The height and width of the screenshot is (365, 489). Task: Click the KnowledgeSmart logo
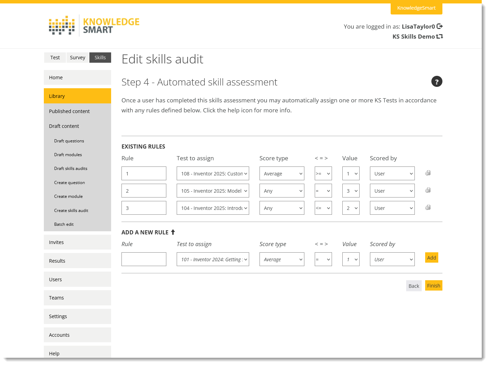pos(94,26)
